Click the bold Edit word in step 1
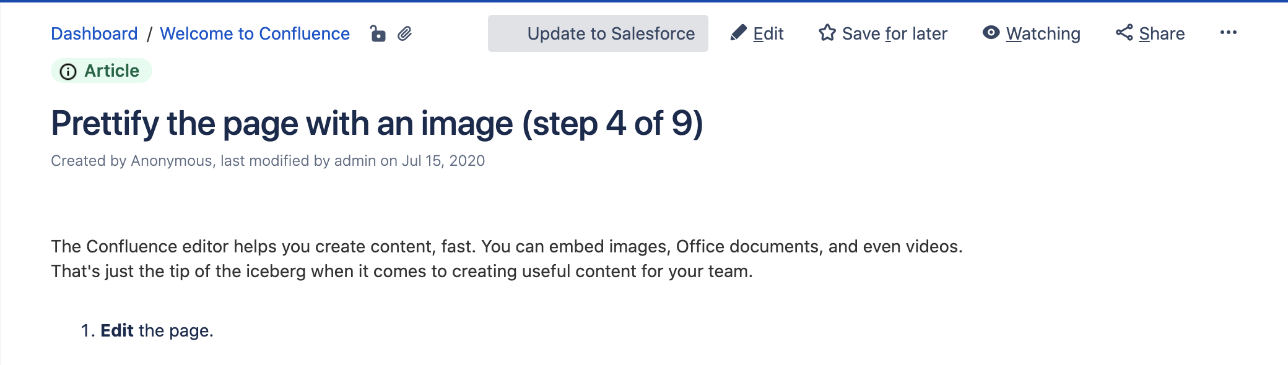The height and width of the screenshot is (365, 1288). pos(117,330)
